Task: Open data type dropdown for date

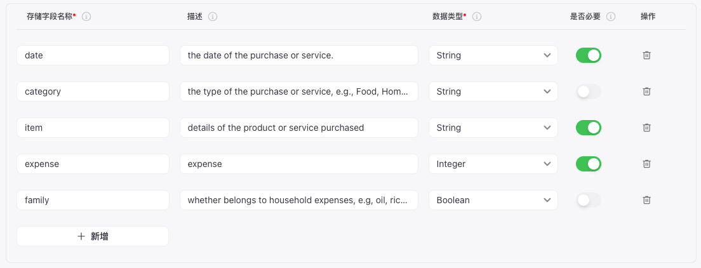Action: [x=493, y=55]
